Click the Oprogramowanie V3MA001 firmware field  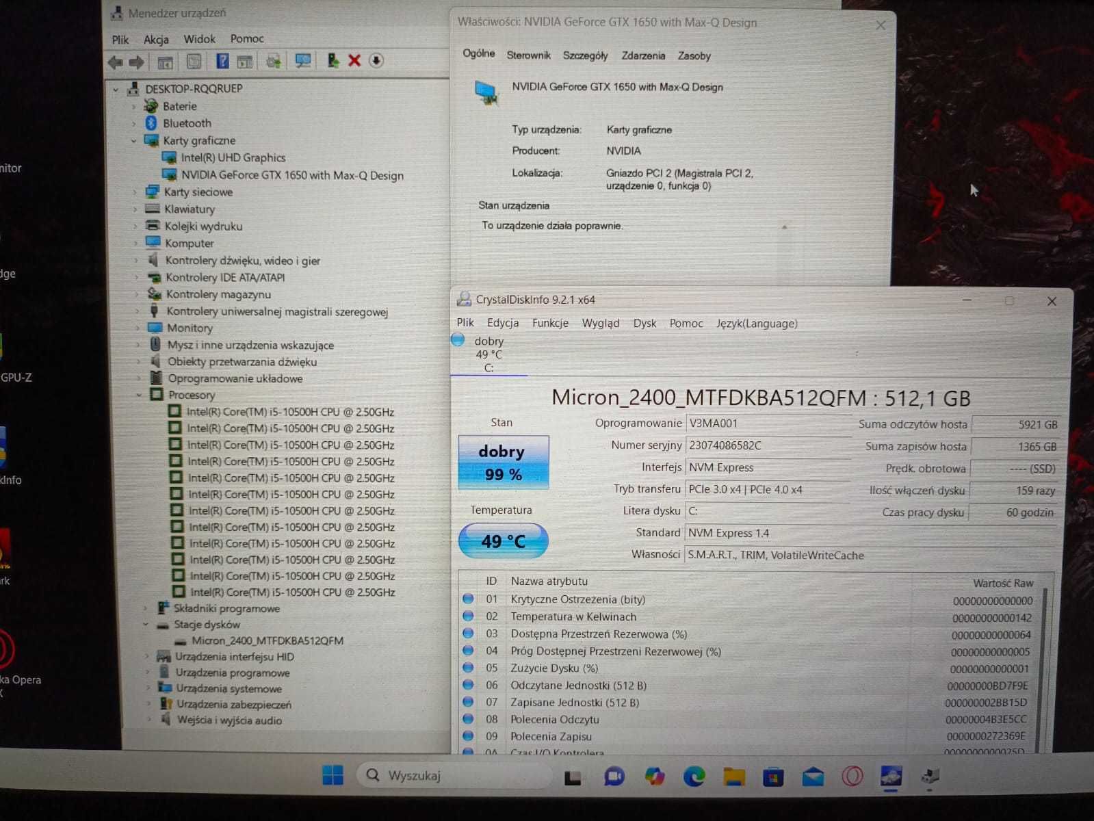[768, 423]
